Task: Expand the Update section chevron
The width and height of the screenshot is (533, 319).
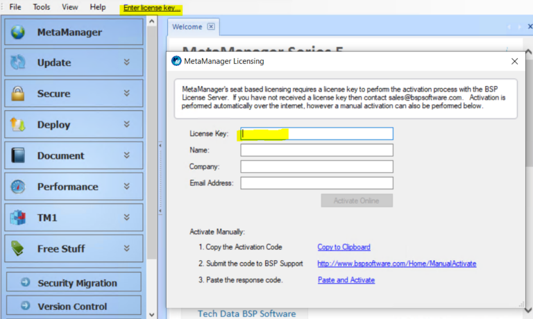Action: tap(127, 62)
